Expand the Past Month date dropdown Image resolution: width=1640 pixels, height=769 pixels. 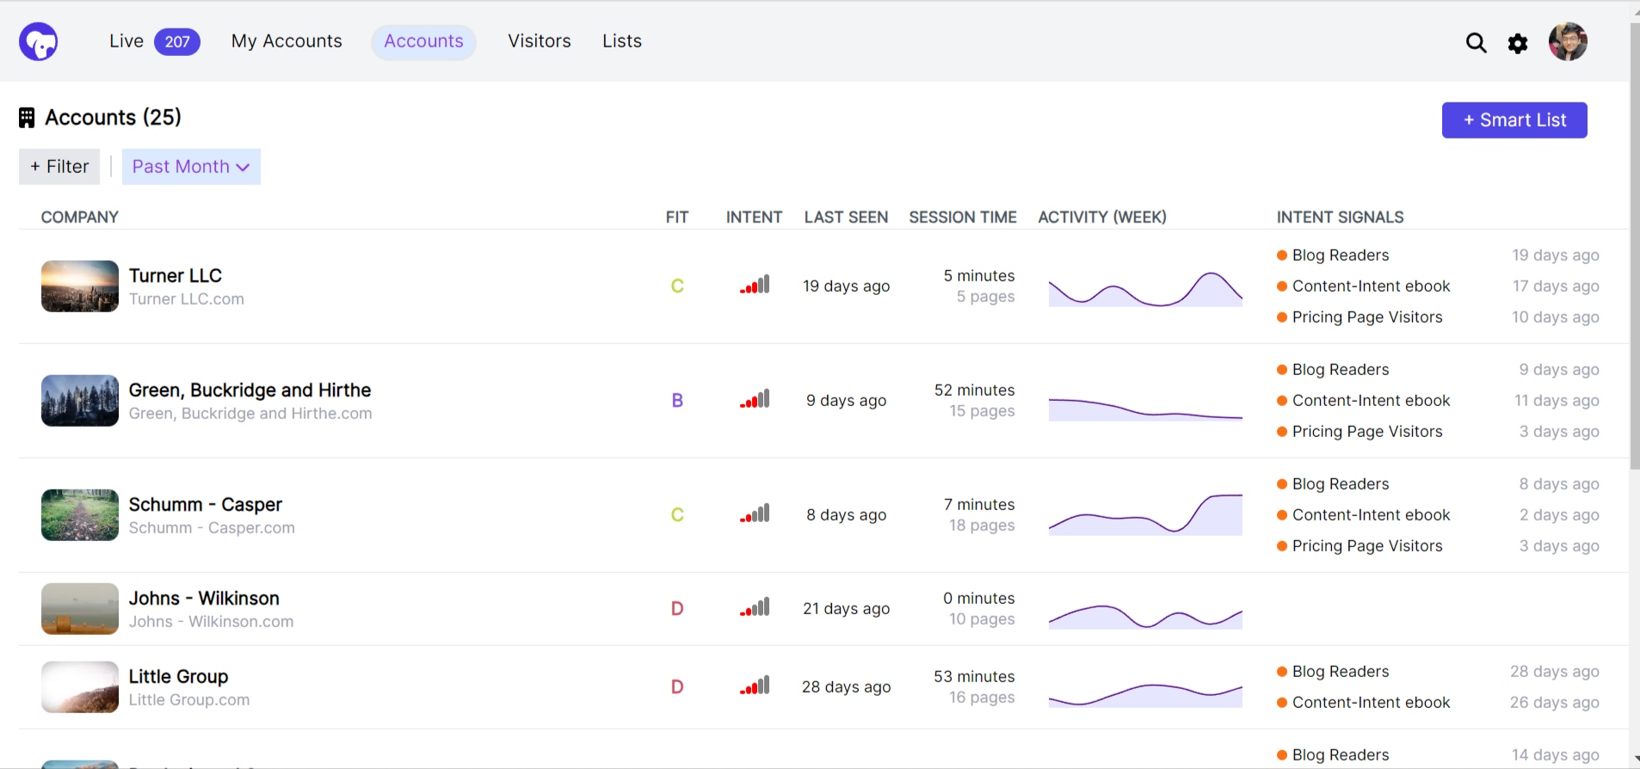click(191, 167)
